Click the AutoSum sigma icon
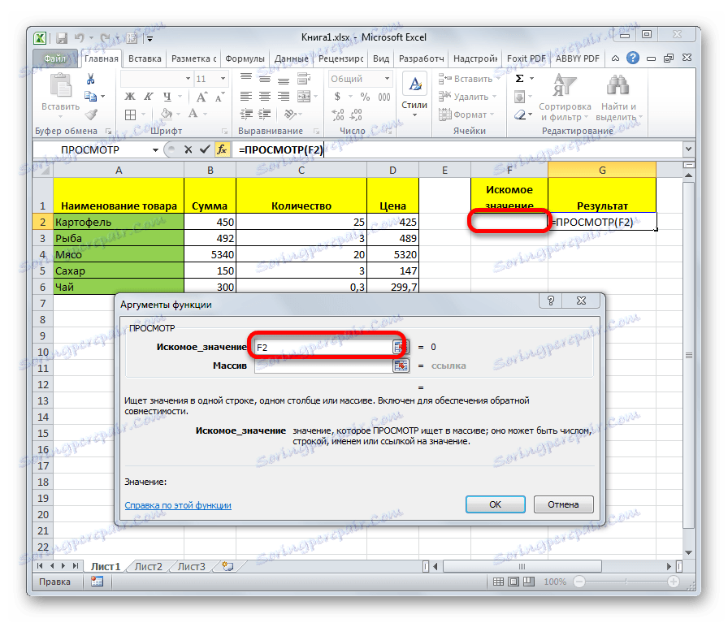This screenshot has width=728, height=623. tap(519, 79)
